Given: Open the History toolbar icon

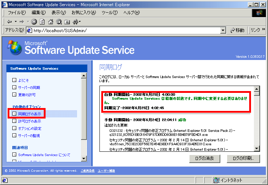Looking at the screenshot, I should click(75, 22).
